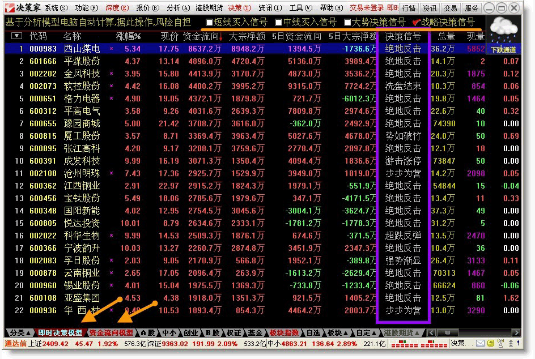Open the 功能(F) menu
535x359 pixels.
(87, 7)
